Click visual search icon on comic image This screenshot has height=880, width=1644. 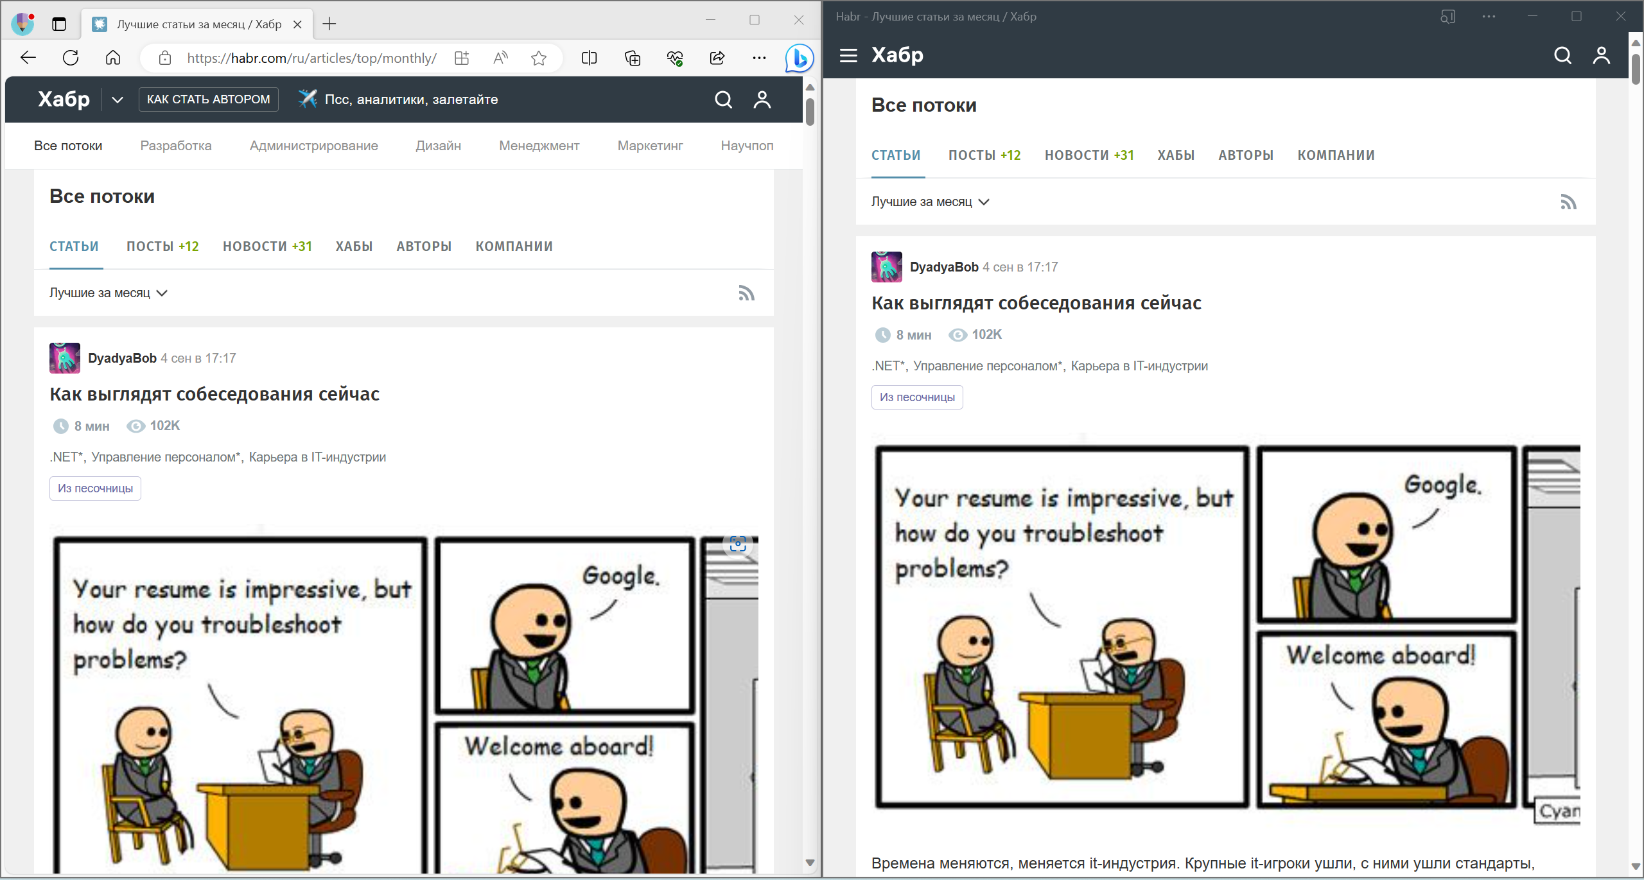coord(738,544)
